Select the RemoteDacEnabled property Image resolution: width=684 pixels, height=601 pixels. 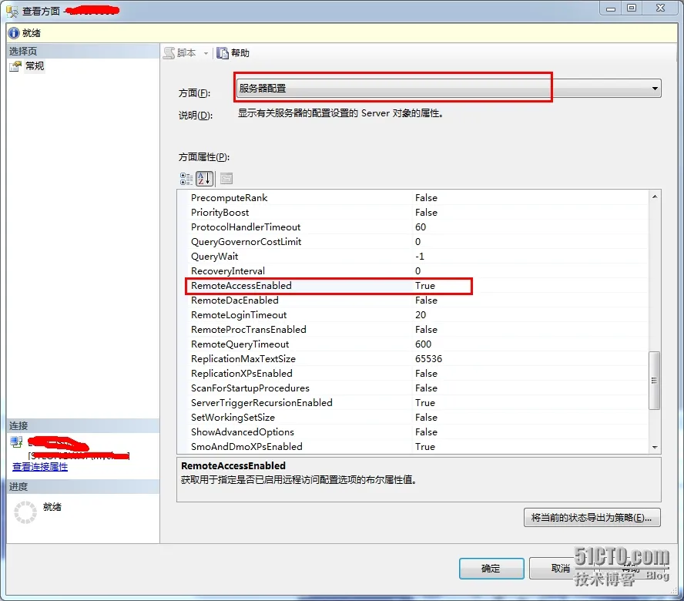pos(235,300)
